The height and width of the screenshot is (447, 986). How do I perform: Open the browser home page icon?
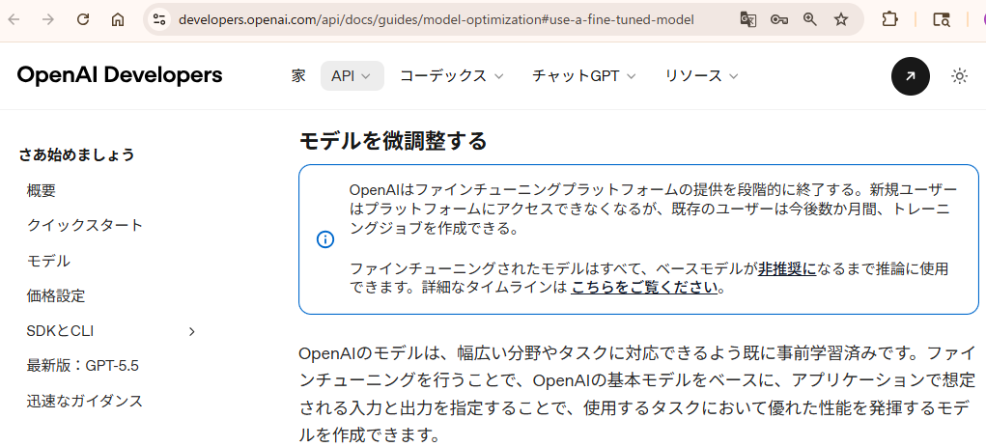[x=118, y=19]
